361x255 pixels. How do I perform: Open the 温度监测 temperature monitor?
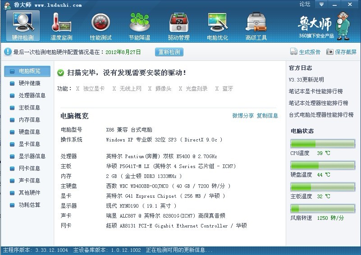point(61,26)
